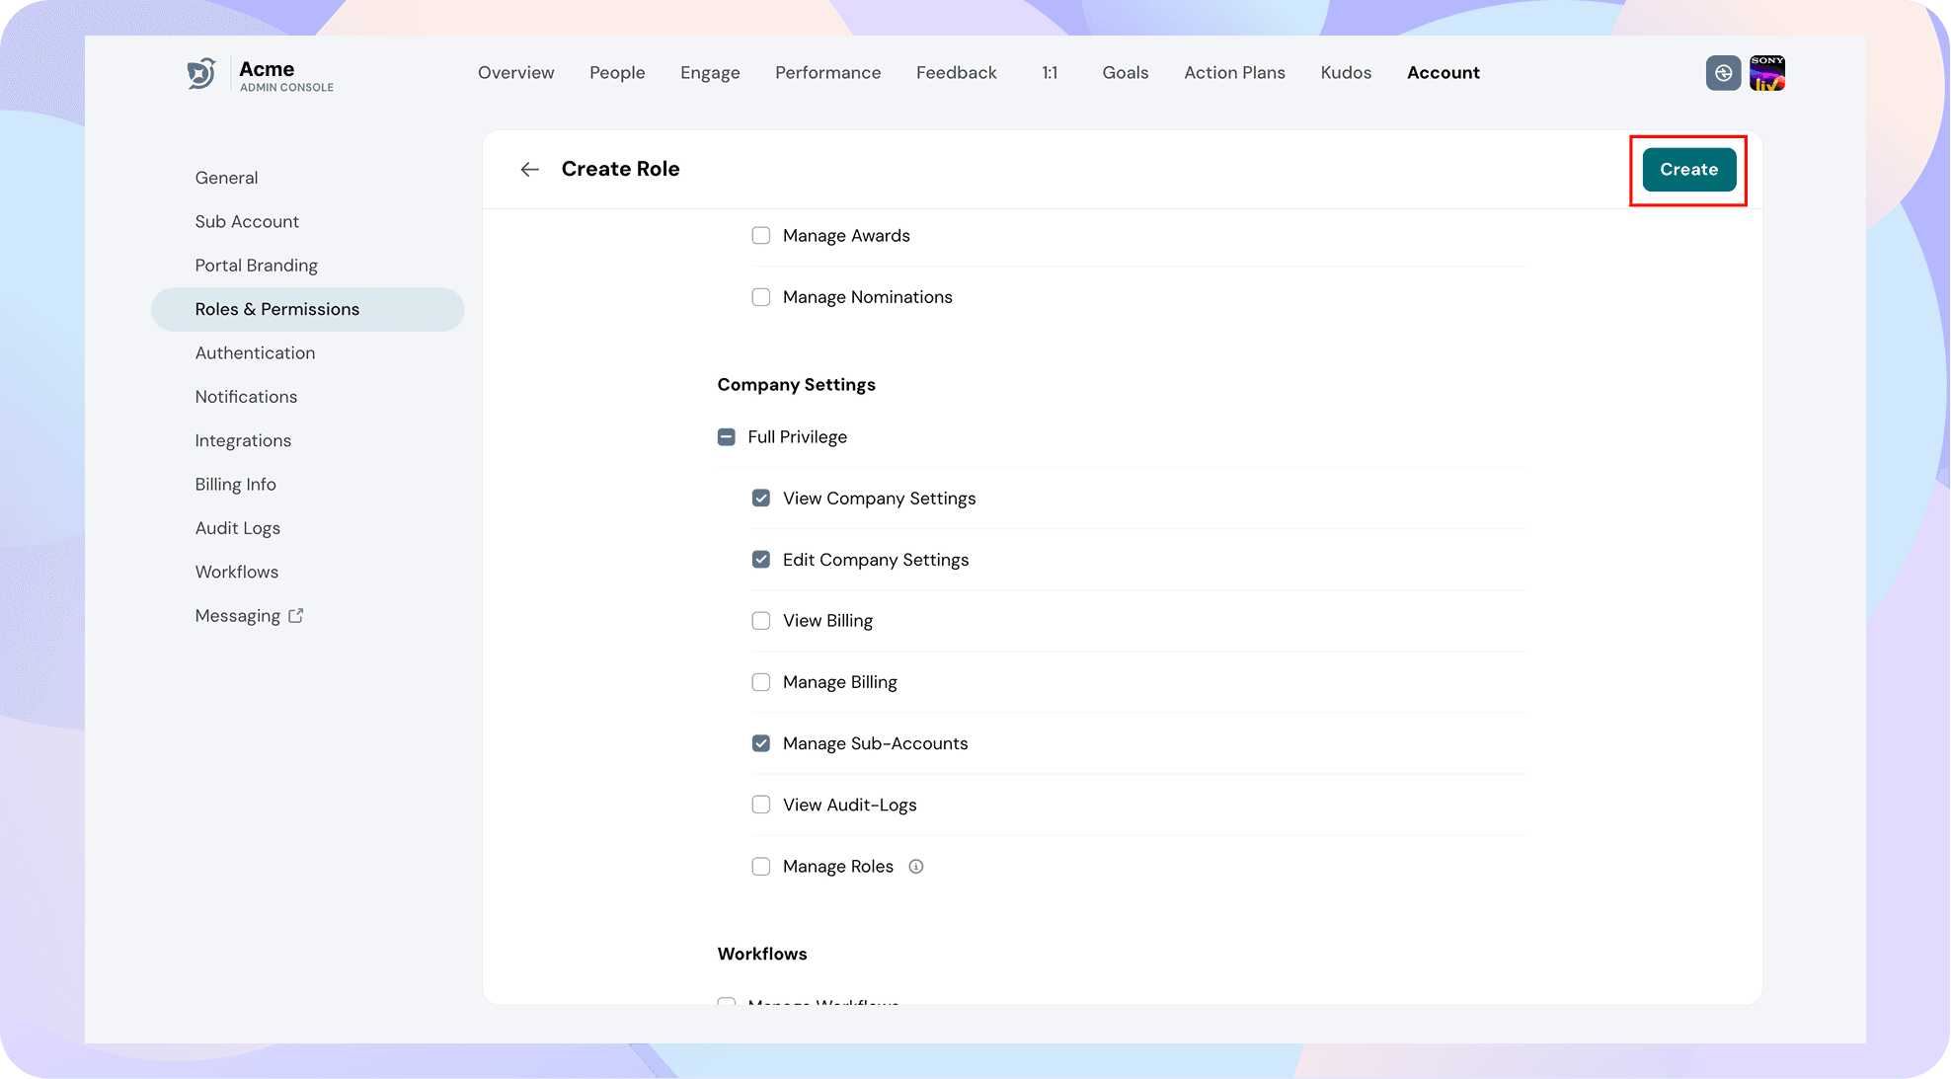Open Workflows in the sidebar
1951x1079 pixels.
308,573
